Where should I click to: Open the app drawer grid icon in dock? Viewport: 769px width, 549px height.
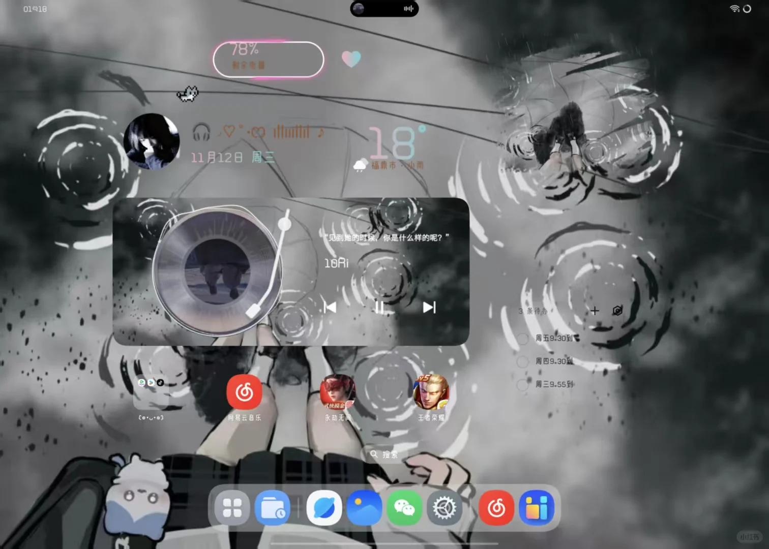(x=232, y=508)
